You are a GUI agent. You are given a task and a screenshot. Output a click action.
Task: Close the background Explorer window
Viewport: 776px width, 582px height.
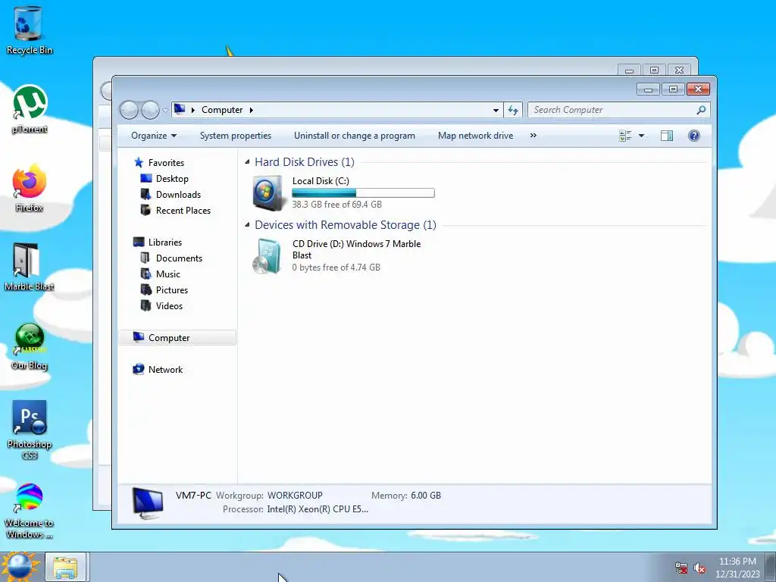tap(679, 70)
